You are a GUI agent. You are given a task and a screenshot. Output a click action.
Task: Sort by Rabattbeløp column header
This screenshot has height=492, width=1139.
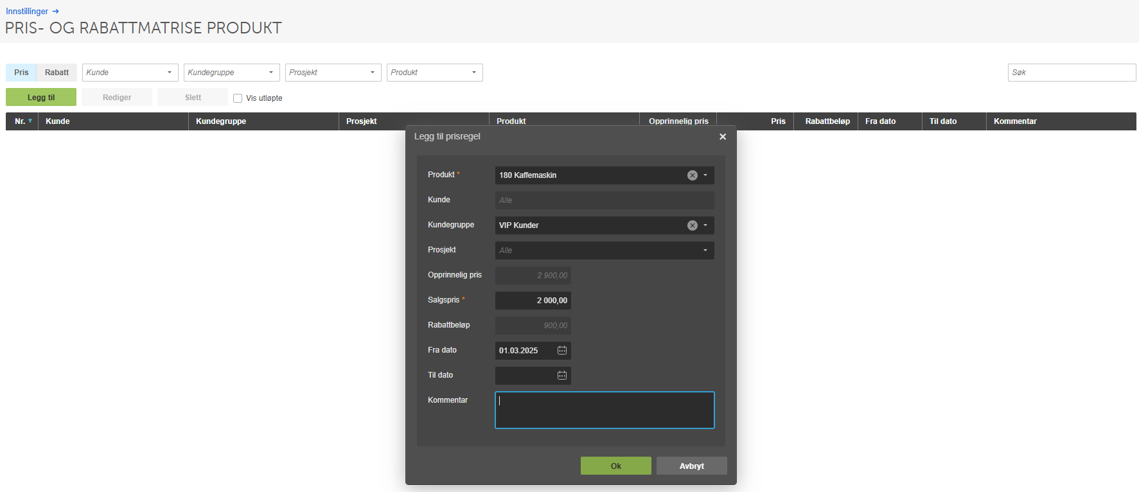(826, 121)
